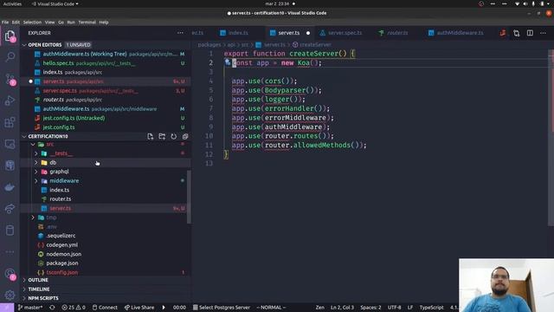This screenshot has width=554, height=312.
Task: Switch to the server.spec.ts tab
Action: (345, 33)
